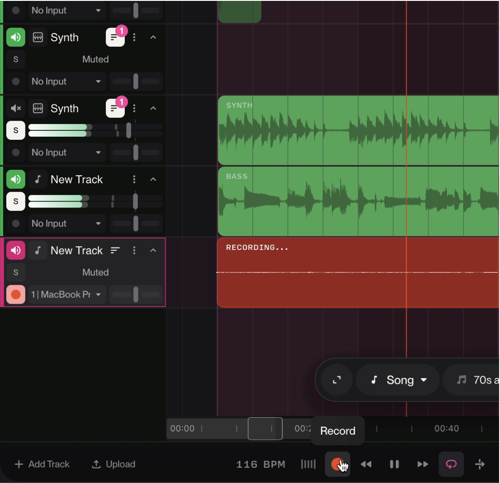
Task: Open three-dot menu on recording New Track
Action: (x=134, y=250)
